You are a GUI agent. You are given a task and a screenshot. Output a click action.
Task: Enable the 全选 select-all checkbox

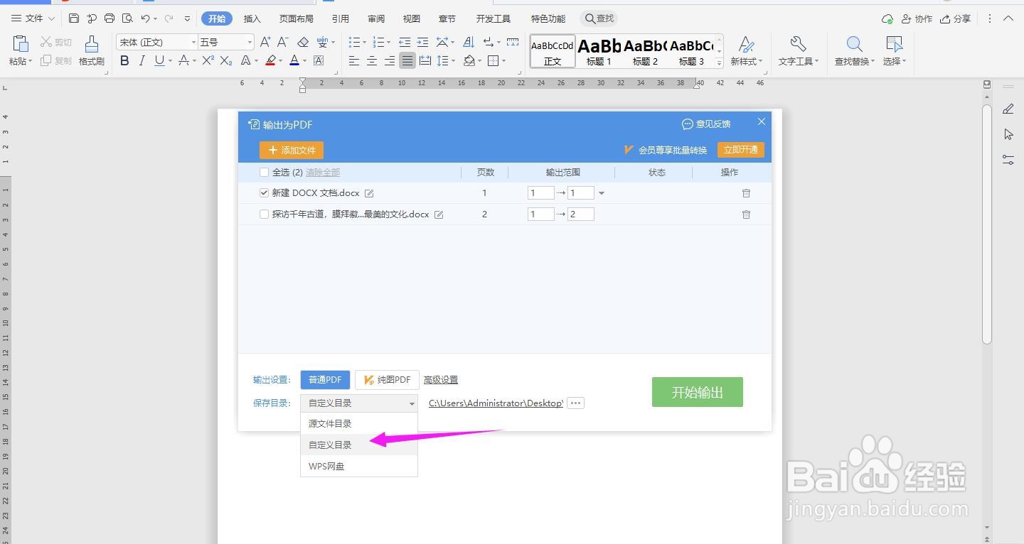[264, 172]
